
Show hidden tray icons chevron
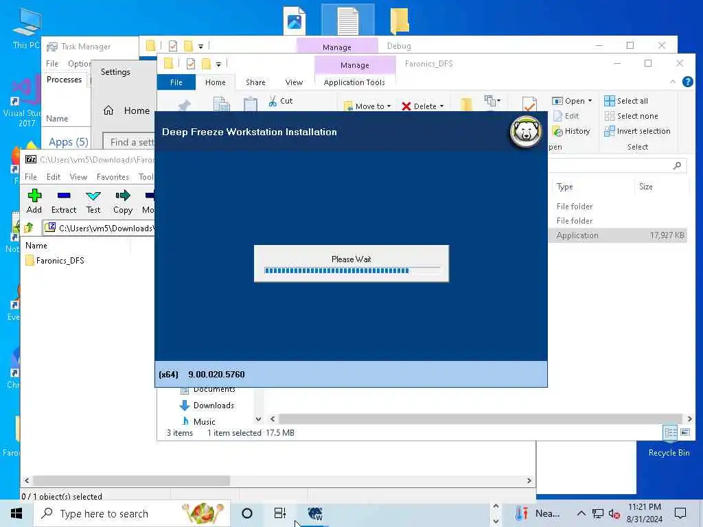pyautogui.click(x=581, y=513)
